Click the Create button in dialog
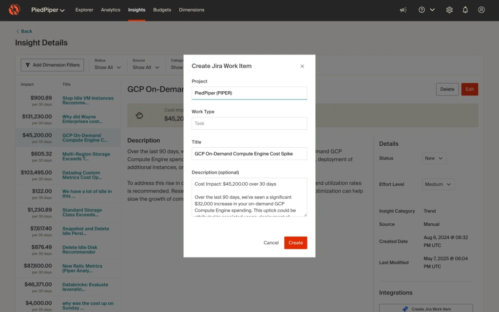 [x=296, y=243]
